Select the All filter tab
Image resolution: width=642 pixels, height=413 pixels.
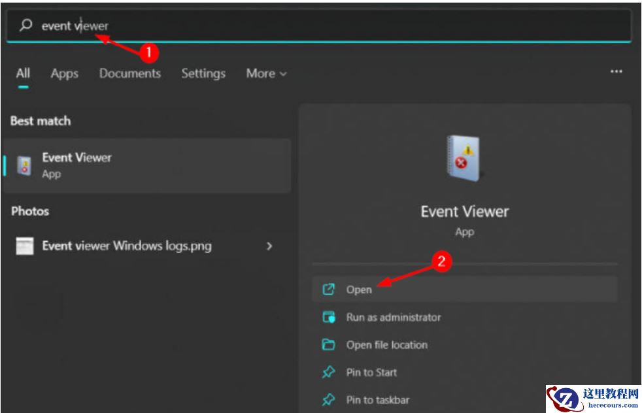[x=23, y=74]
